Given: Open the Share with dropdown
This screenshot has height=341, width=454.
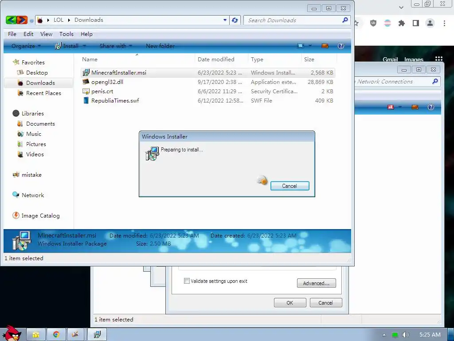Looking at the screenshot, I should click(116, 46).
